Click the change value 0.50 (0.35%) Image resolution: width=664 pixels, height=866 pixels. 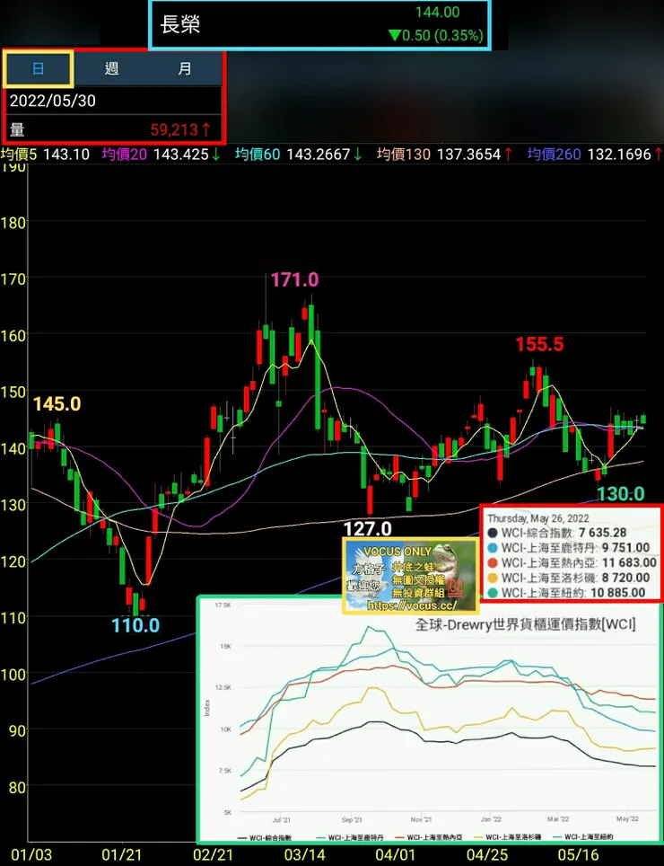[x=442, y=36]
